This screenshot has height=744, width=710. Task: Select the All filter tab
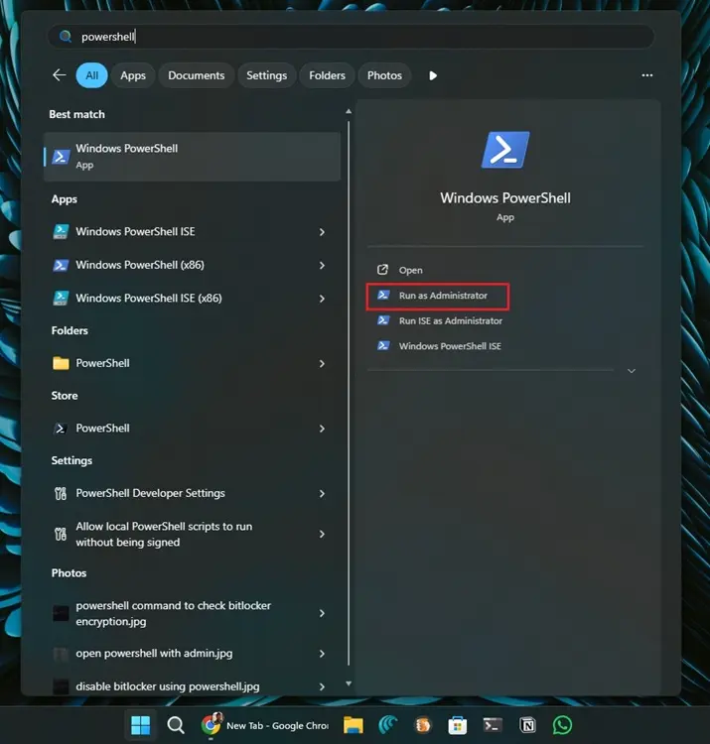coord(91,75)
